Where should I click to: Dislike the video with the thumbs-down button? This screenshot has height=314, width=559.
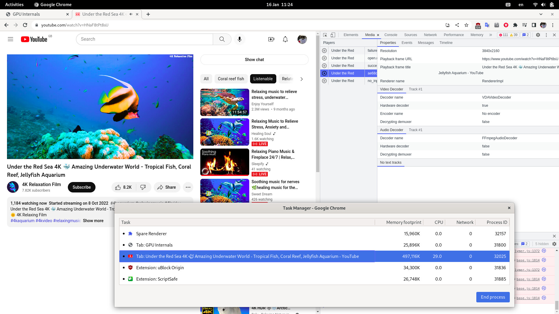click(x=143, y=187)
